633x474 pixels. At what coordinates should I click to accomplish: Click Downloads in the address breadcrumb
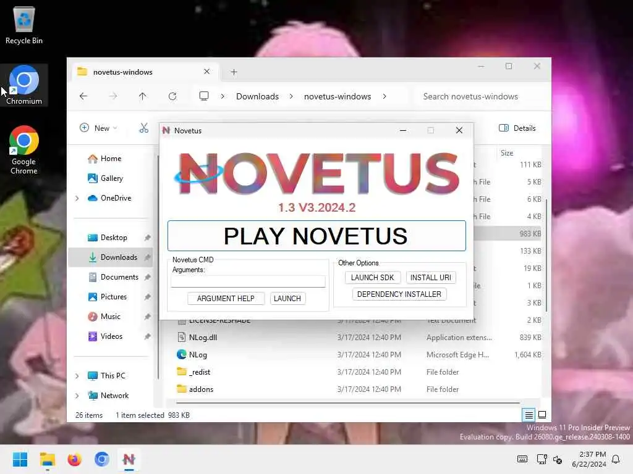[x=257, y=96]
